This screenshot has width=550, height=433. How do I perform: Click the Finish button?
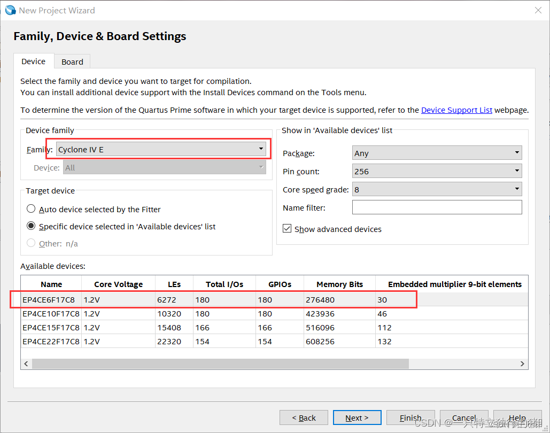[410, 417]
